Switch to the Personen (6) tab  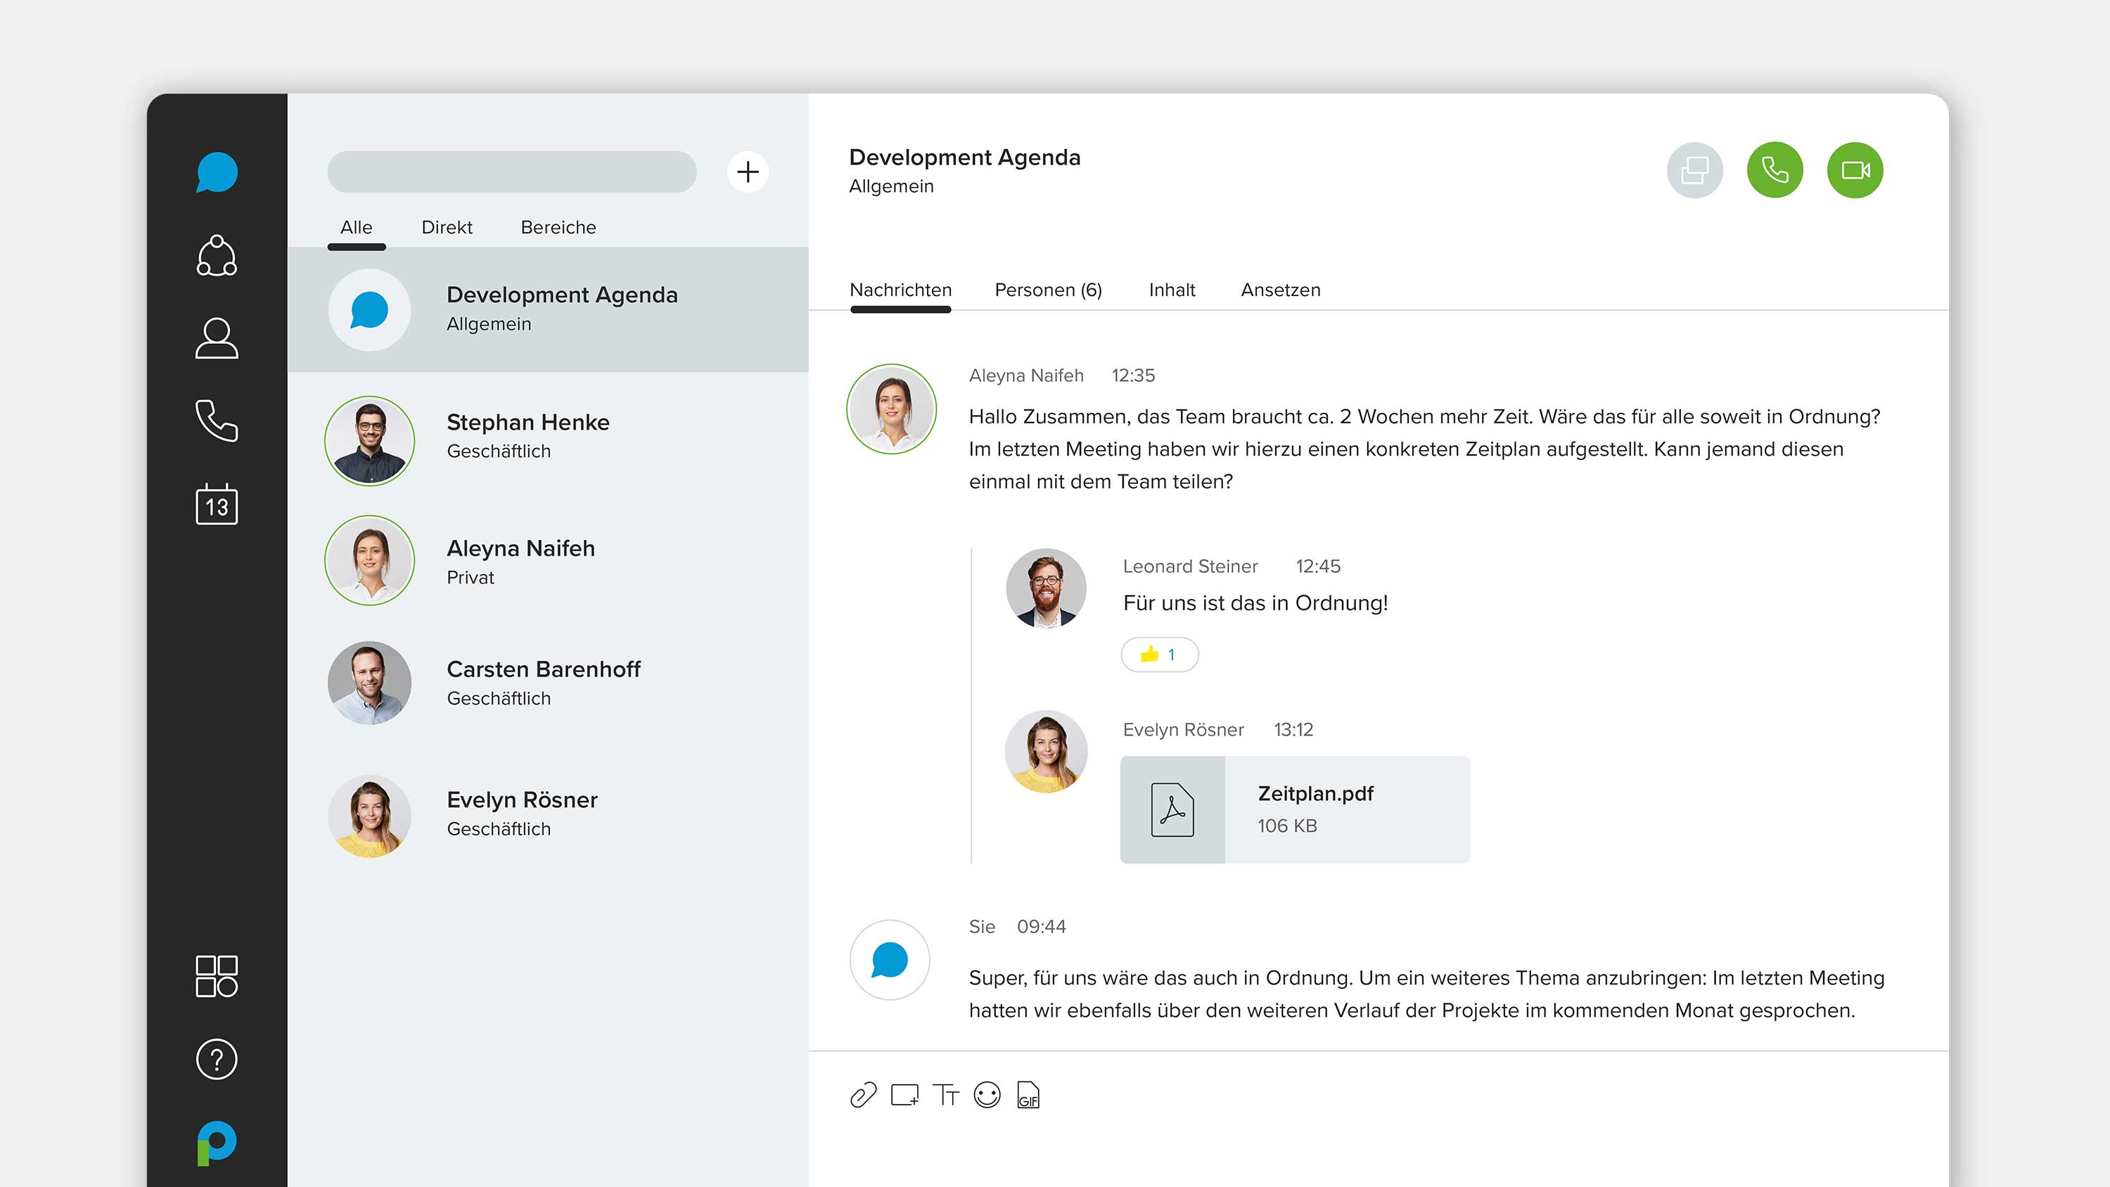(1049, 290)
